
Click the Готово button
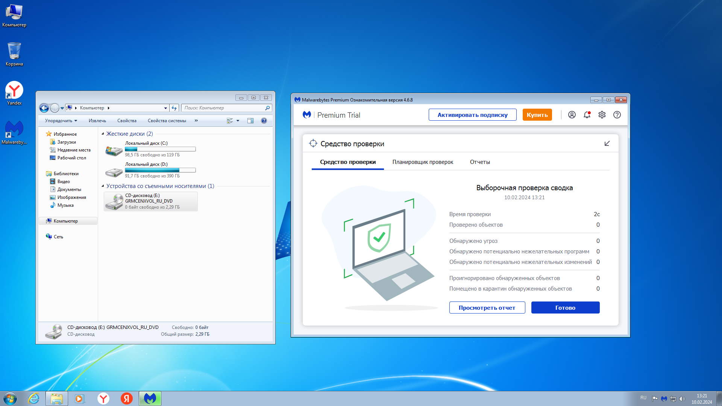(x=565, y=308)
